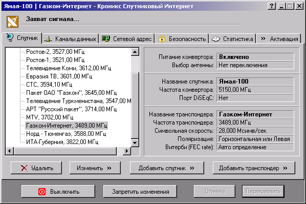
Task: Select MTV, 3702,00 МГц transponder
Action: coord(50,117)
